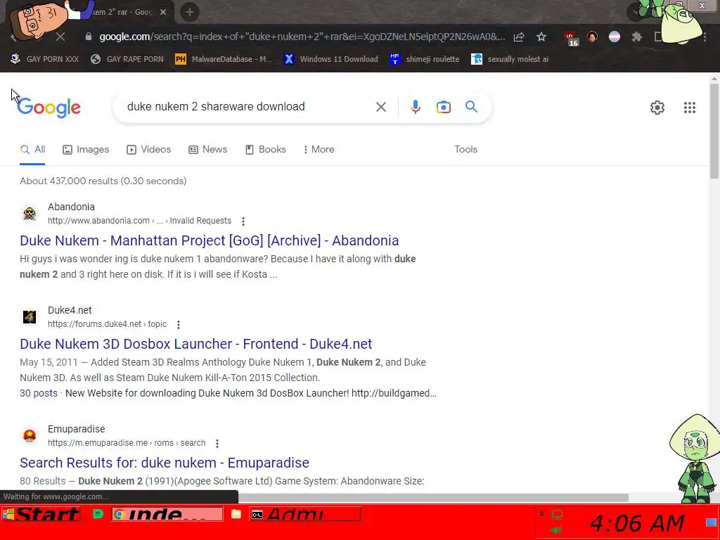This screenshot has width=720, height=540.
Task: Open Google settings gear
Action: coord(657,108)
